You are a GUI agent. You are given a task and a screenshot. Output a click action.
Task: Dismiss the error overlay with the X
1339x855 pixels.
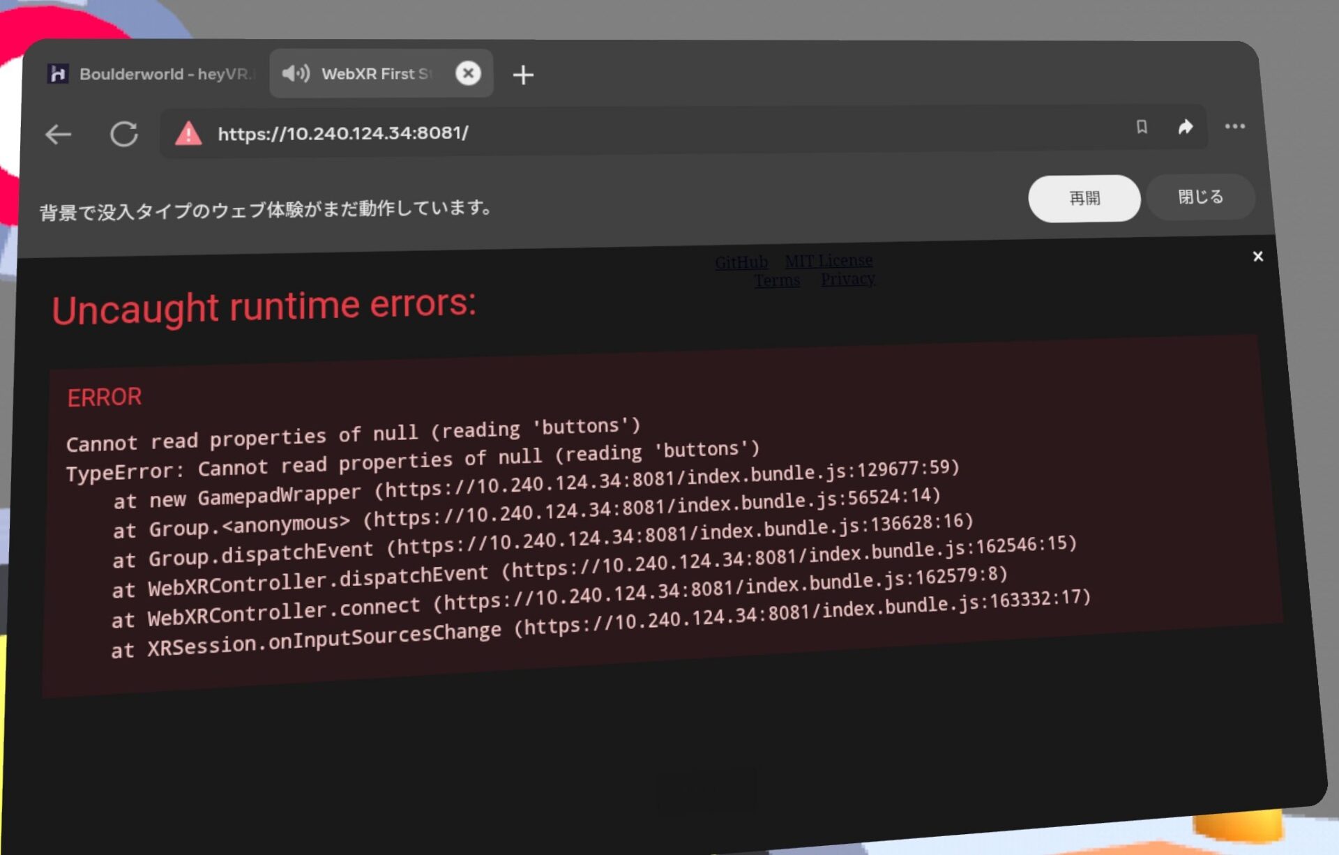pos(1257,257)
